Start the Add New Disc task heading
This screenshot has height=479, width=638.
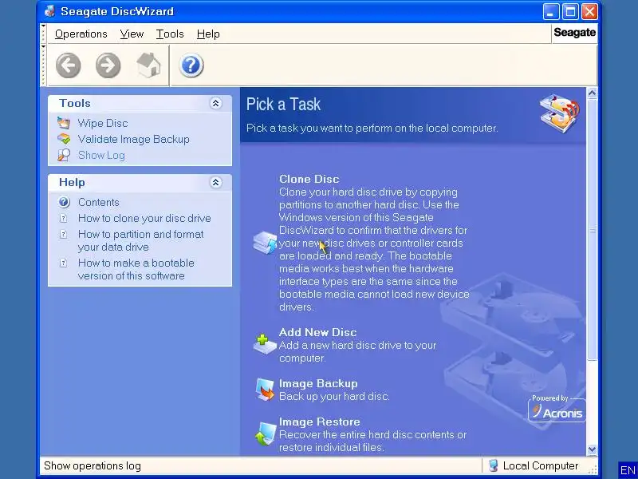[317, 332]
